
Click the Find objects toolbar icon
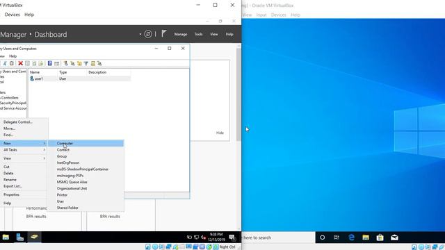click(x=92, y=63)
